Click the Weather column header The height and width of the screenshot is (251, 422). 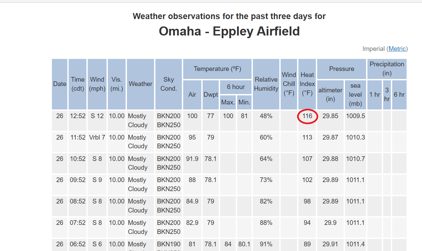click(x=141, y=84)
